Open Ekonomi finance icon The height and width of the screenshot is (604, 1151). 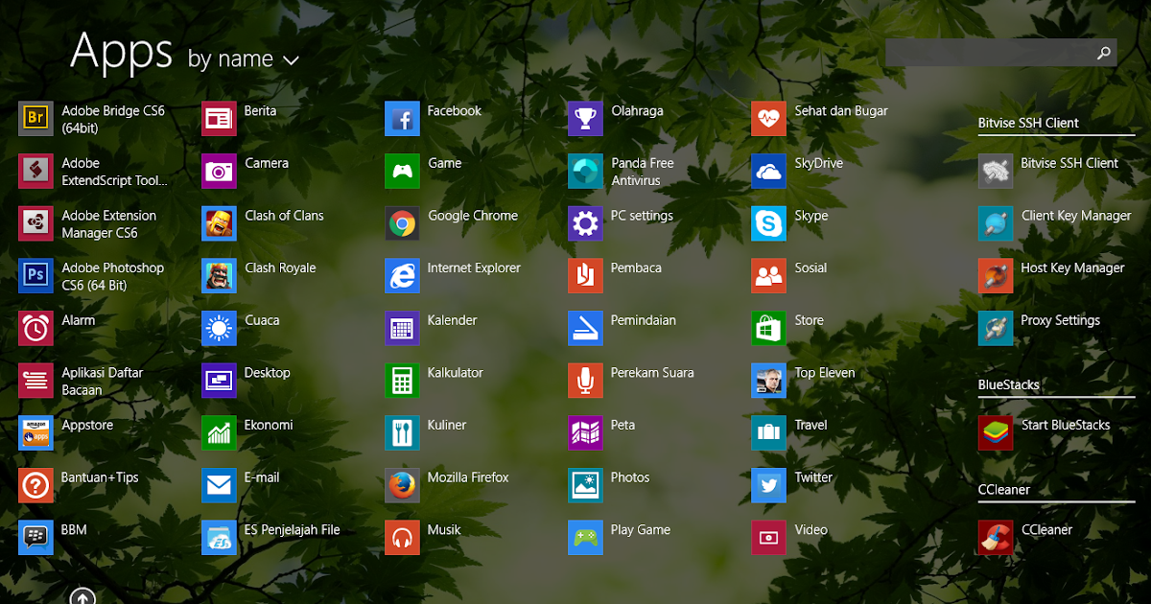click(219, 433)
